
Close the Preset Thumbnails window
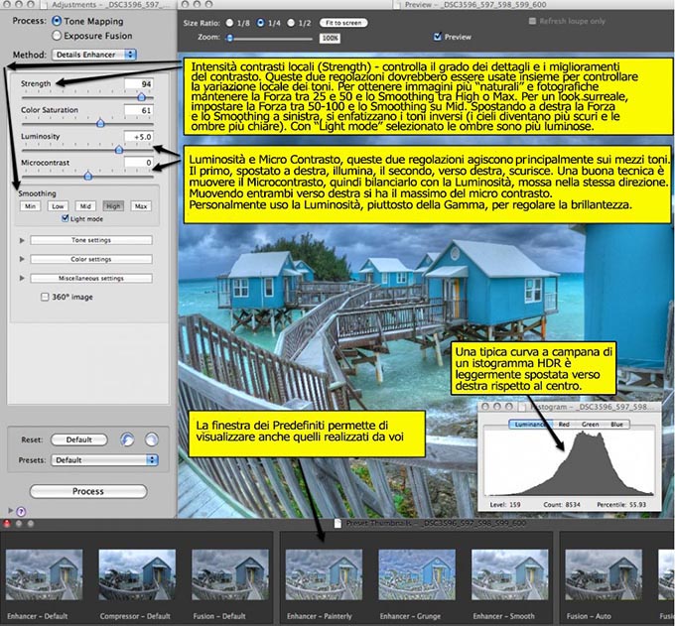[x=7, y=524]
